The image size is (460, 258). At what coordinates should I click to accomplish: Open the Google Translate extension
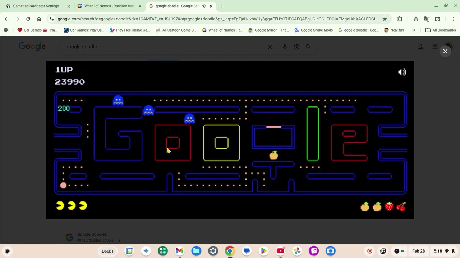point(427,19)
